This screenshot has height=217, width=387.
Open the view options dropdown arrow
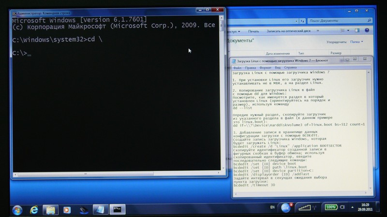[x=348, y=30]
